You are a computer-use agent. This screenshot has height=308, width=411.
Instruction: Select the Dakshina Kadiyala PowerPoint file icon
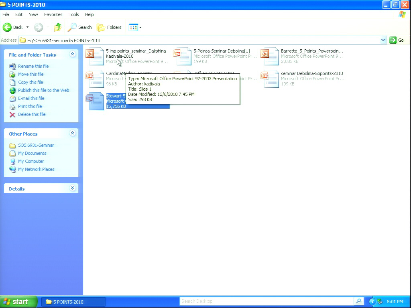(95, 56)
